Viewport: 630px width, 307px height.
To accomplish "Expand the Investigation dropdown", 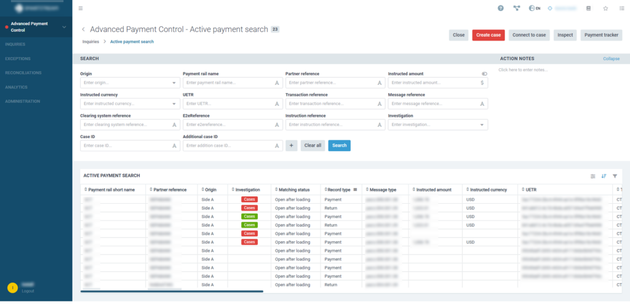I will point(482,125).
